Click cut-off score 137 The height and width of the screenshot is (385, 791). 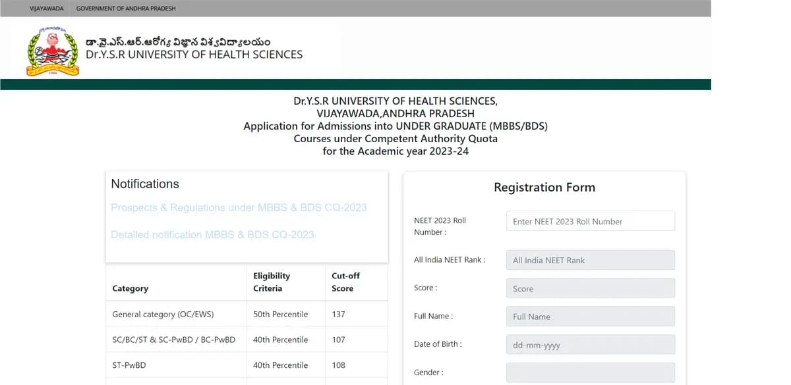(x=338, y=315)
